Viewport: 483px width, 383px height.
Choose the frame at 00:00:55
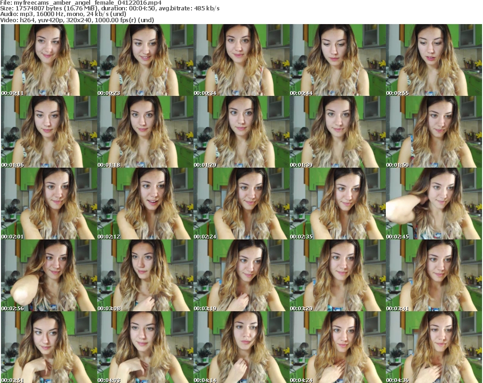(x=433, y=60)
